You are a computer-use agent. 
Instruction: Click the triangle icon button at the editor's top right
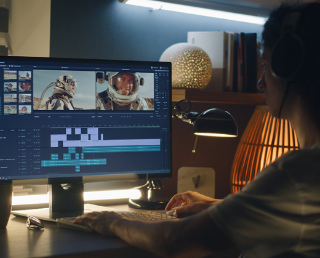[x=151, y=67]
